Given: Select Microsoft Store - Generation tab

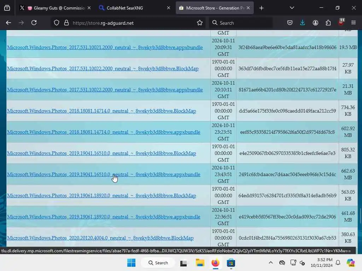Looking at the screenshot, I should (x=215, y=8).
